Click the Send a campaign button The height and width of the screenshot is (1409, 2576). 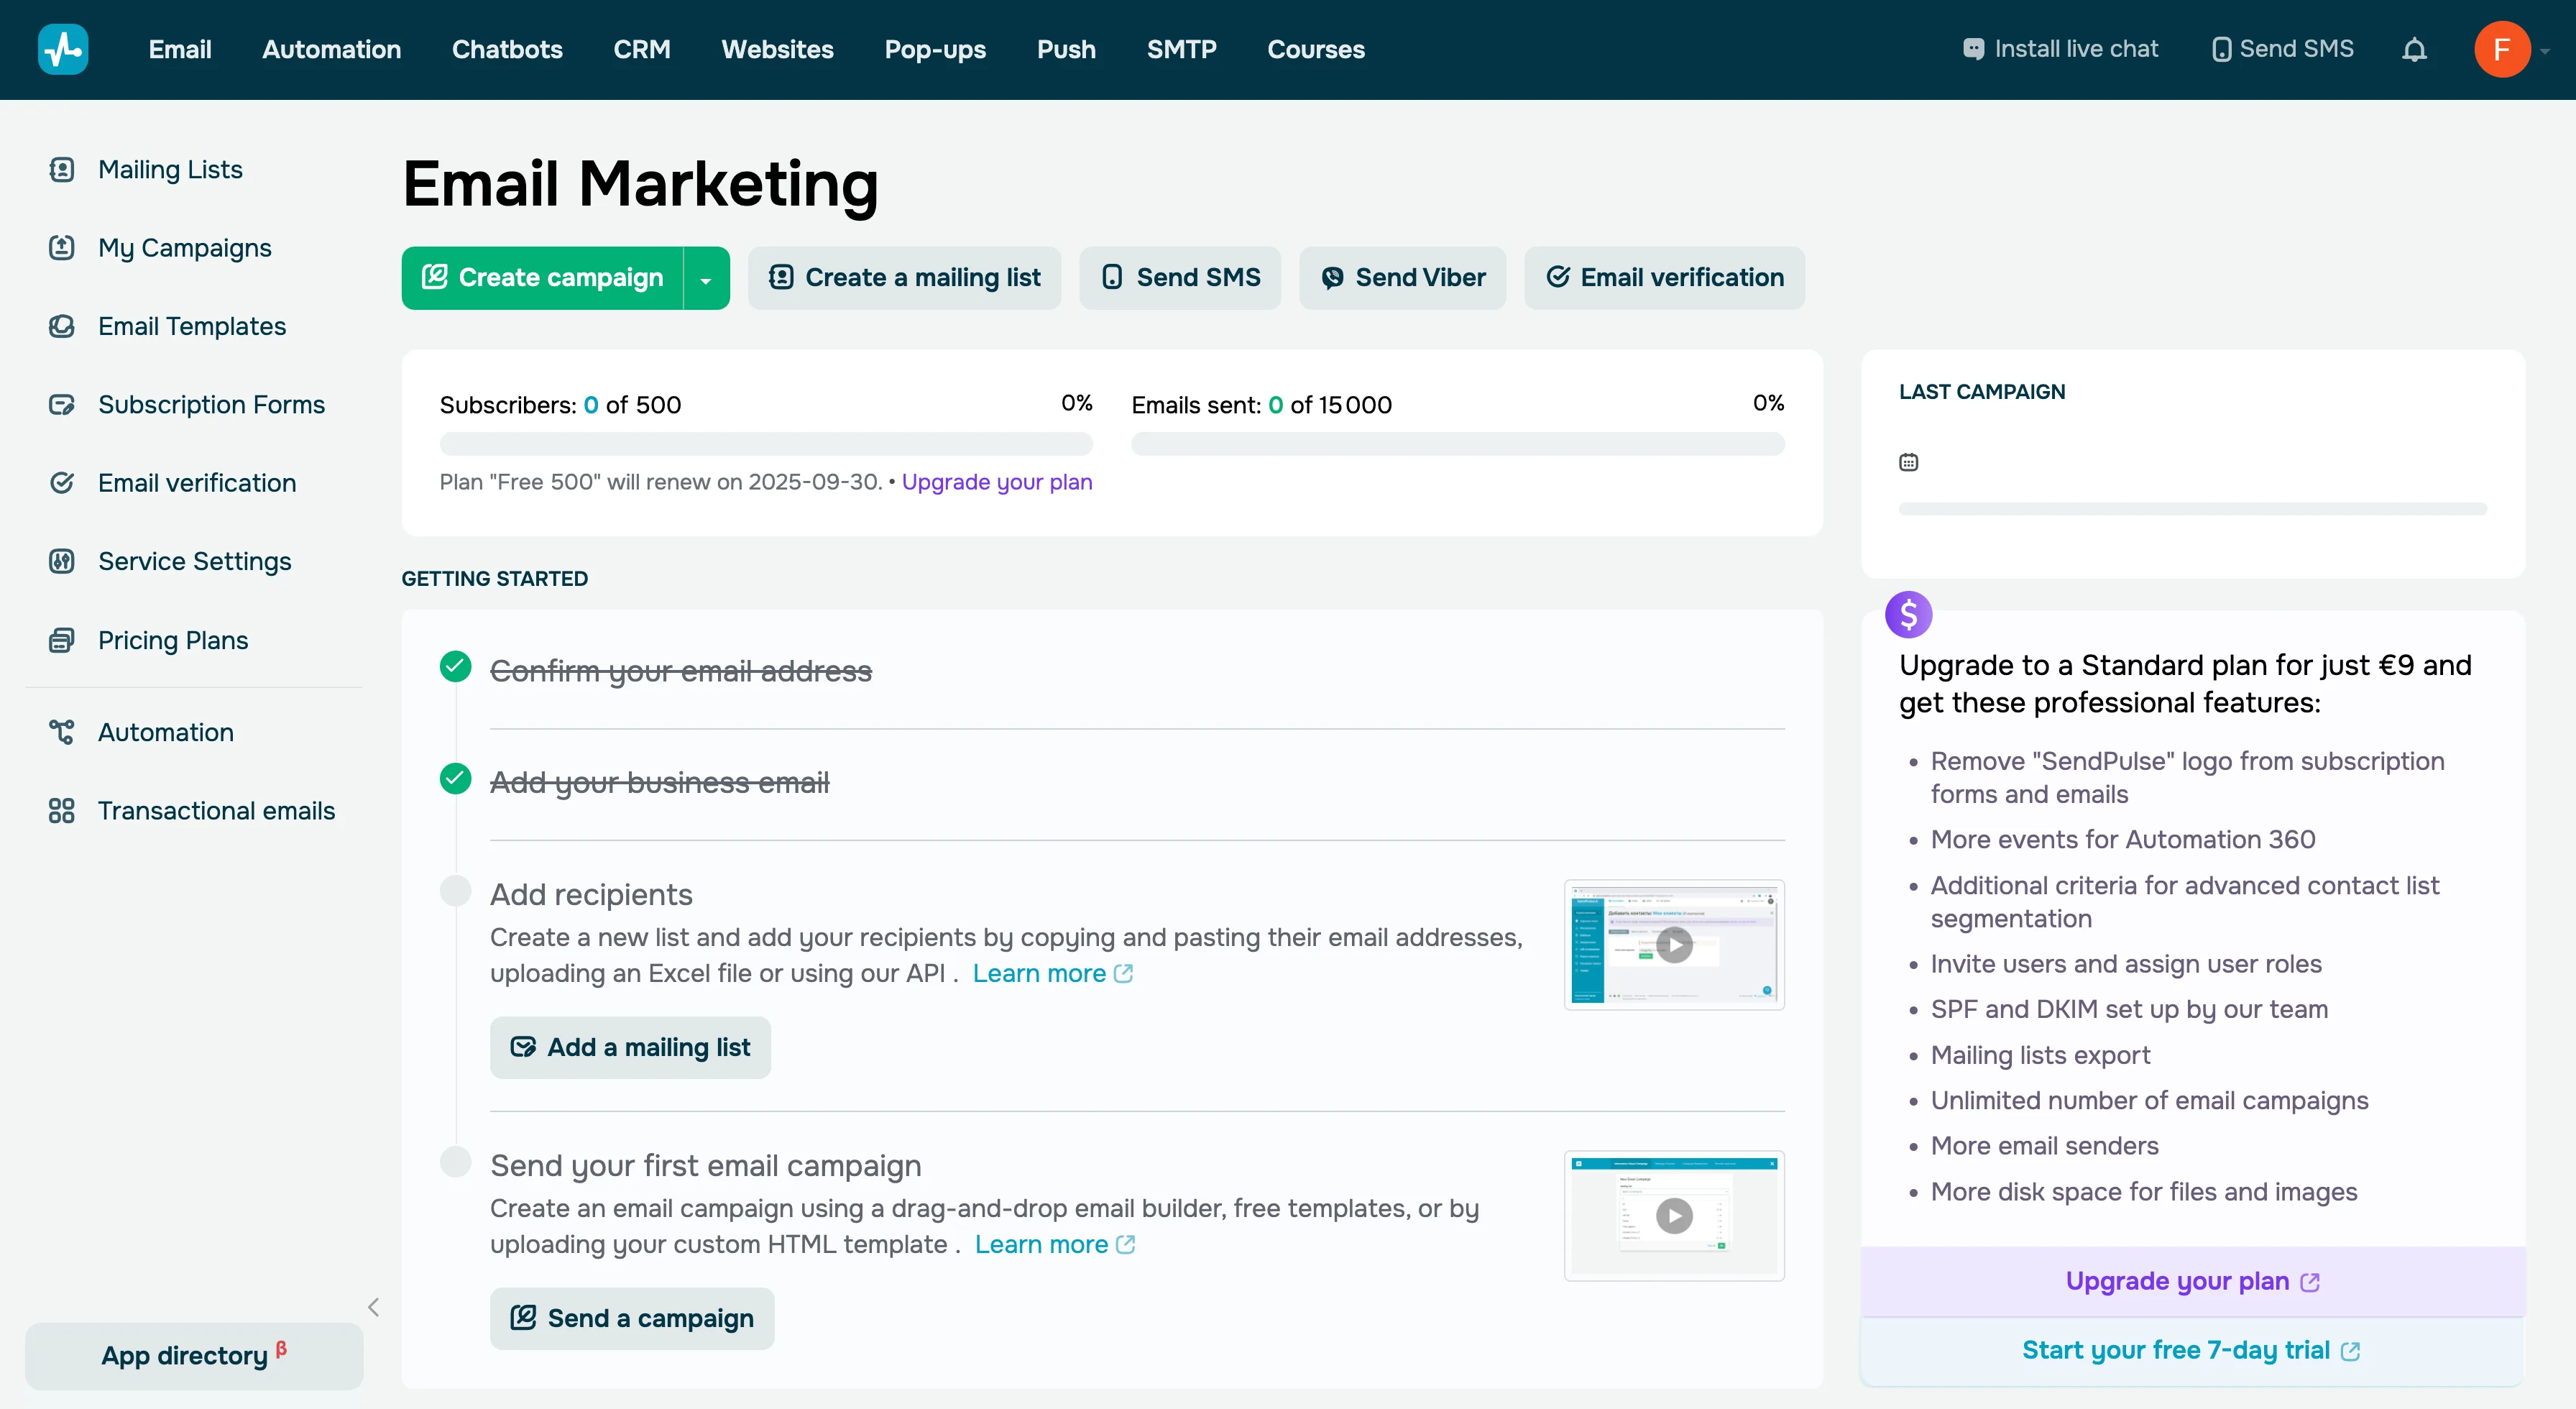[x=632, y=1318]
